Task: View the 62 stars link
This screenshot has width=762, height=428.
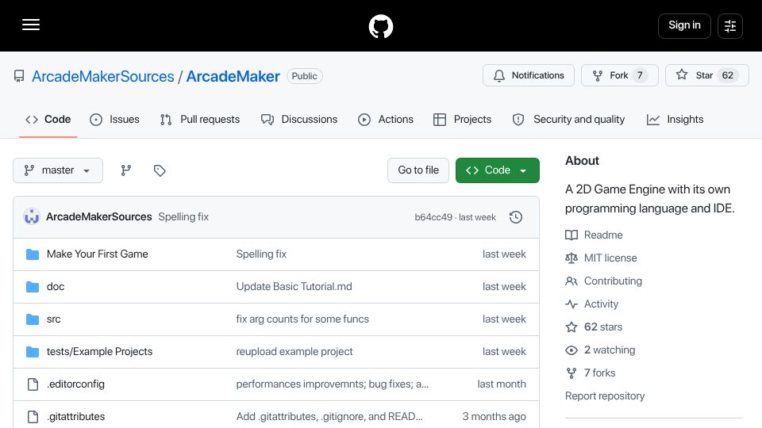Action: pyautogui.click(x=594, y=327)
